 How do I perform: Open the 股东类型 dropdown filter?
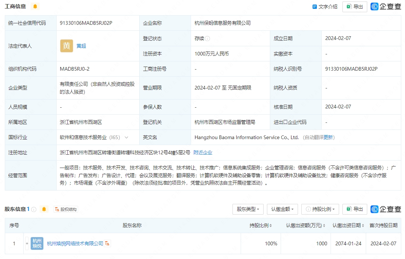(x=248, y=209)
